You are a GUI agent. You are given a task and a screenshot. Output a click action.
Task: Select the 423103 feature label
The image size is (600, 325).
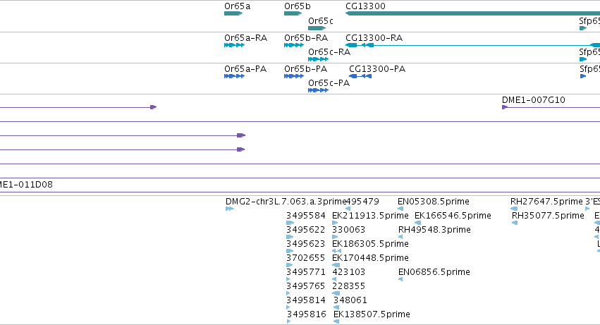pyautogui.click(x=348, y=272)
